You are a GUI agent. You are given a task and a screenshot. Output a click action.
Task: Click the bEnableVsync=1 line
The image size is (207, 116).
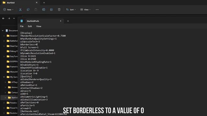[29, 65]
